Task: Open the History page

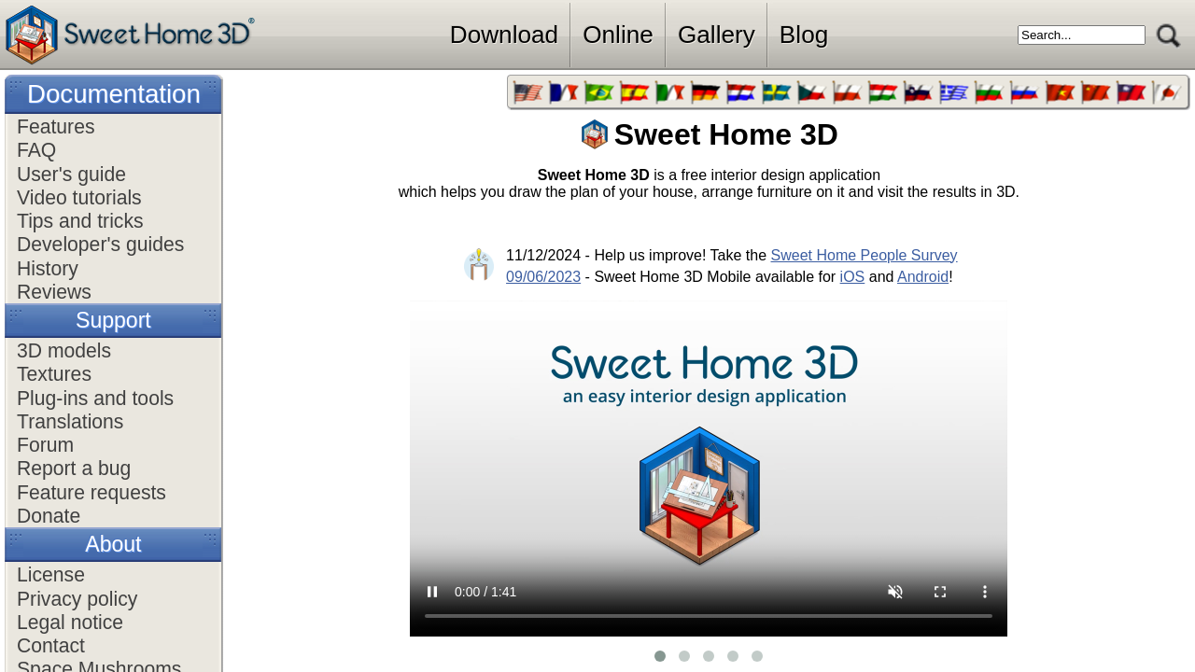Action: coord(48,269)
